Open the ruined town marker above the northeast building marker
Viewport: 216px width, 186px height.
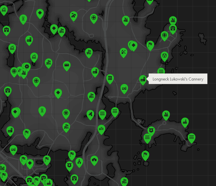click(x=173, y=20)
